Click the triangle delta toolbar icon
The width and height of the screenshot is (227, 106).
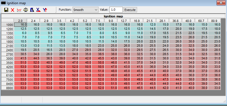pos(32,10)
